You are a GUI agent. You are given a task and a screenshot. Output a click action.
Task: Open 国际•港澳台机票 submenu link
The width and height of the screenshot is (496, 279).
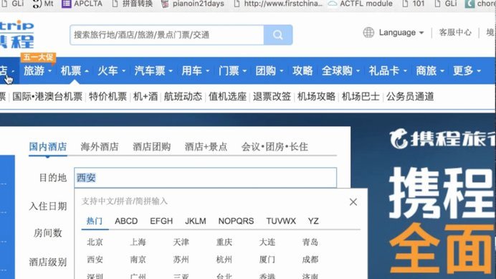click(47, 97)
